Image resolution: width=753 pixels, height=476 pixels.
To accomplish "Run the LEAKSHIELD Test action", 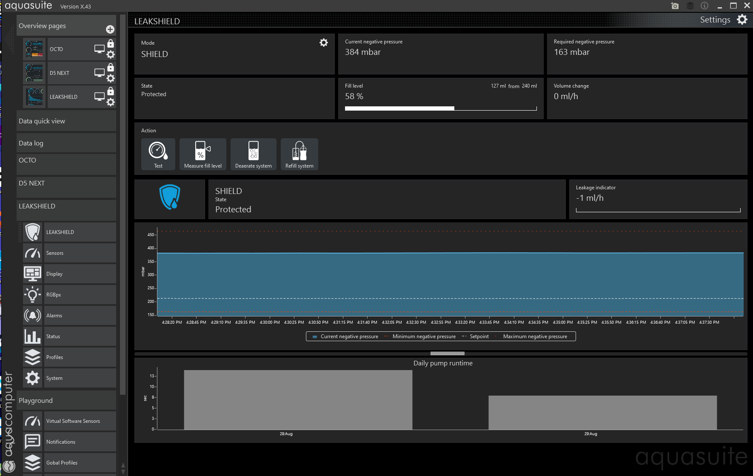I will (x=158, y=154).
